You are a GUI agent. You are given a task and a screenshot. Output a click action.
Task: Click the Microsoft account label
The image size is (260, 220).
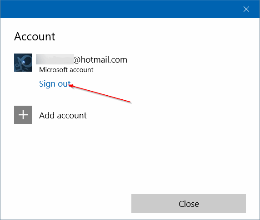[66, 70]
